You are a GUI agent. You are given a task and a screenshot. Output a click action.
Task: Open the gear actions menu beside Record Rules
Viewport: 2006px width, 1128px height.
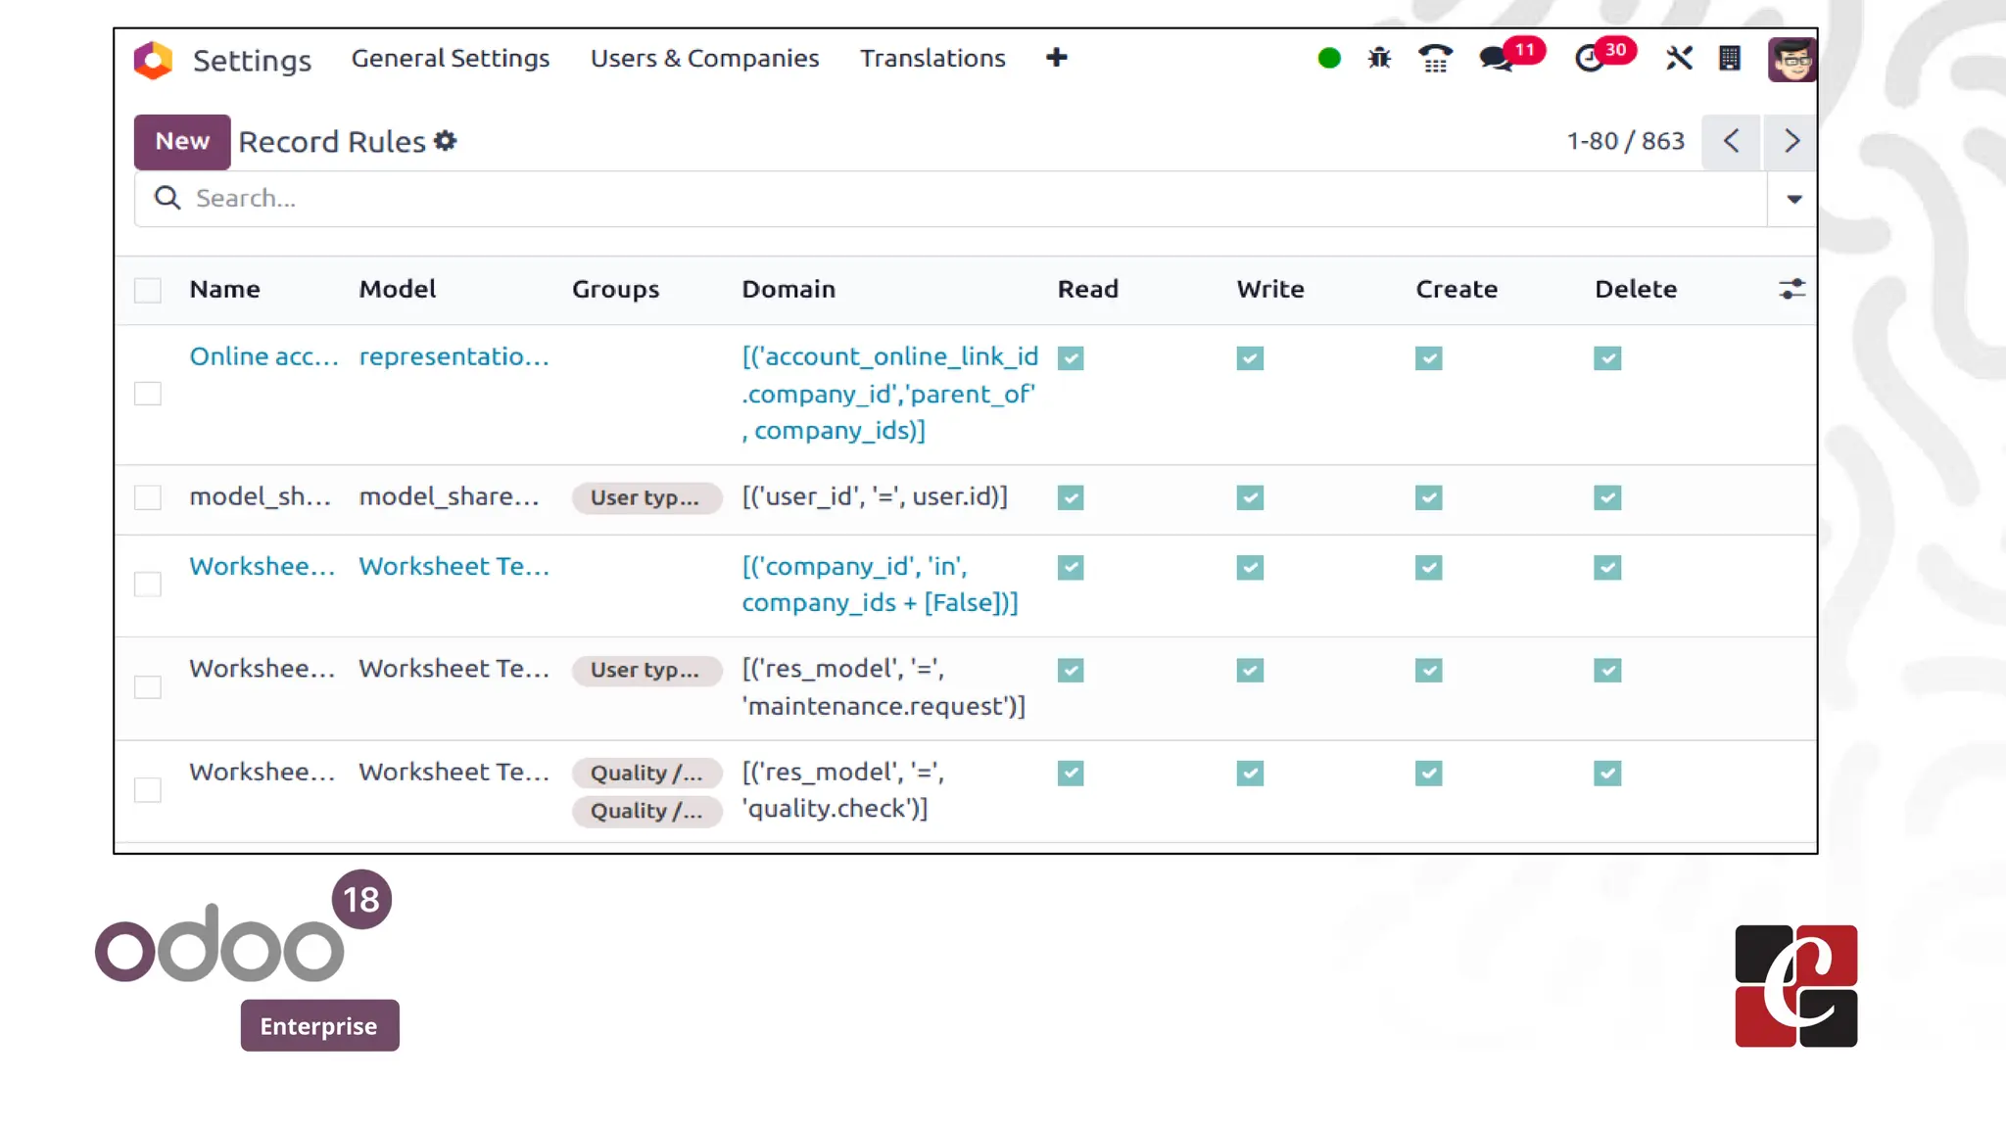coord(446,141)
